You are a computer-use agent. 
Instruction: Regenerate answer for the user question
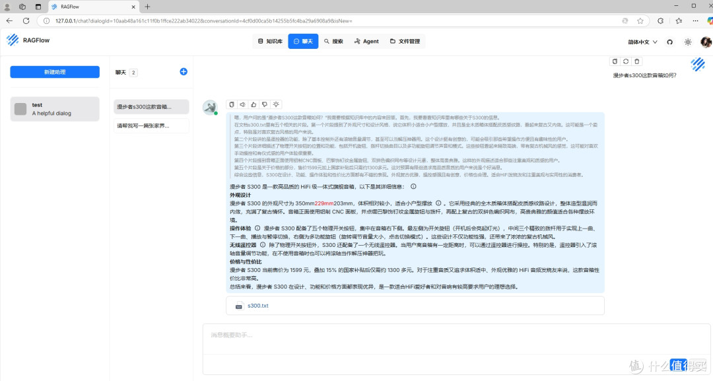[x=626, y=61]
